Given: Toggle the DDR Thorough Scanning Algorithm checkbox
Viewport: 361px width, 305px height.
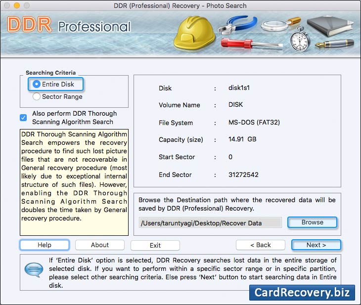Looking at the screenshot, I should 23,118.
